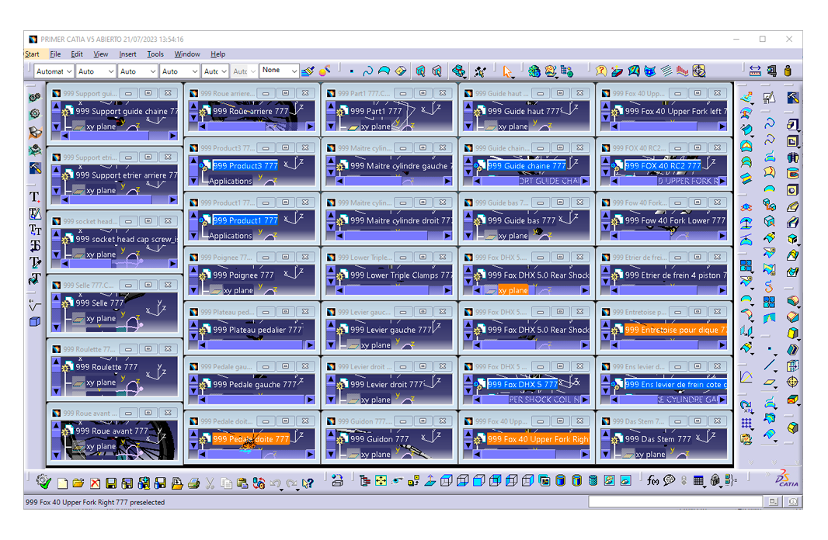Click the blue cube icon in left toolbar
The height and width of the screenshot is (540, 828).
[x=35, y=321]
